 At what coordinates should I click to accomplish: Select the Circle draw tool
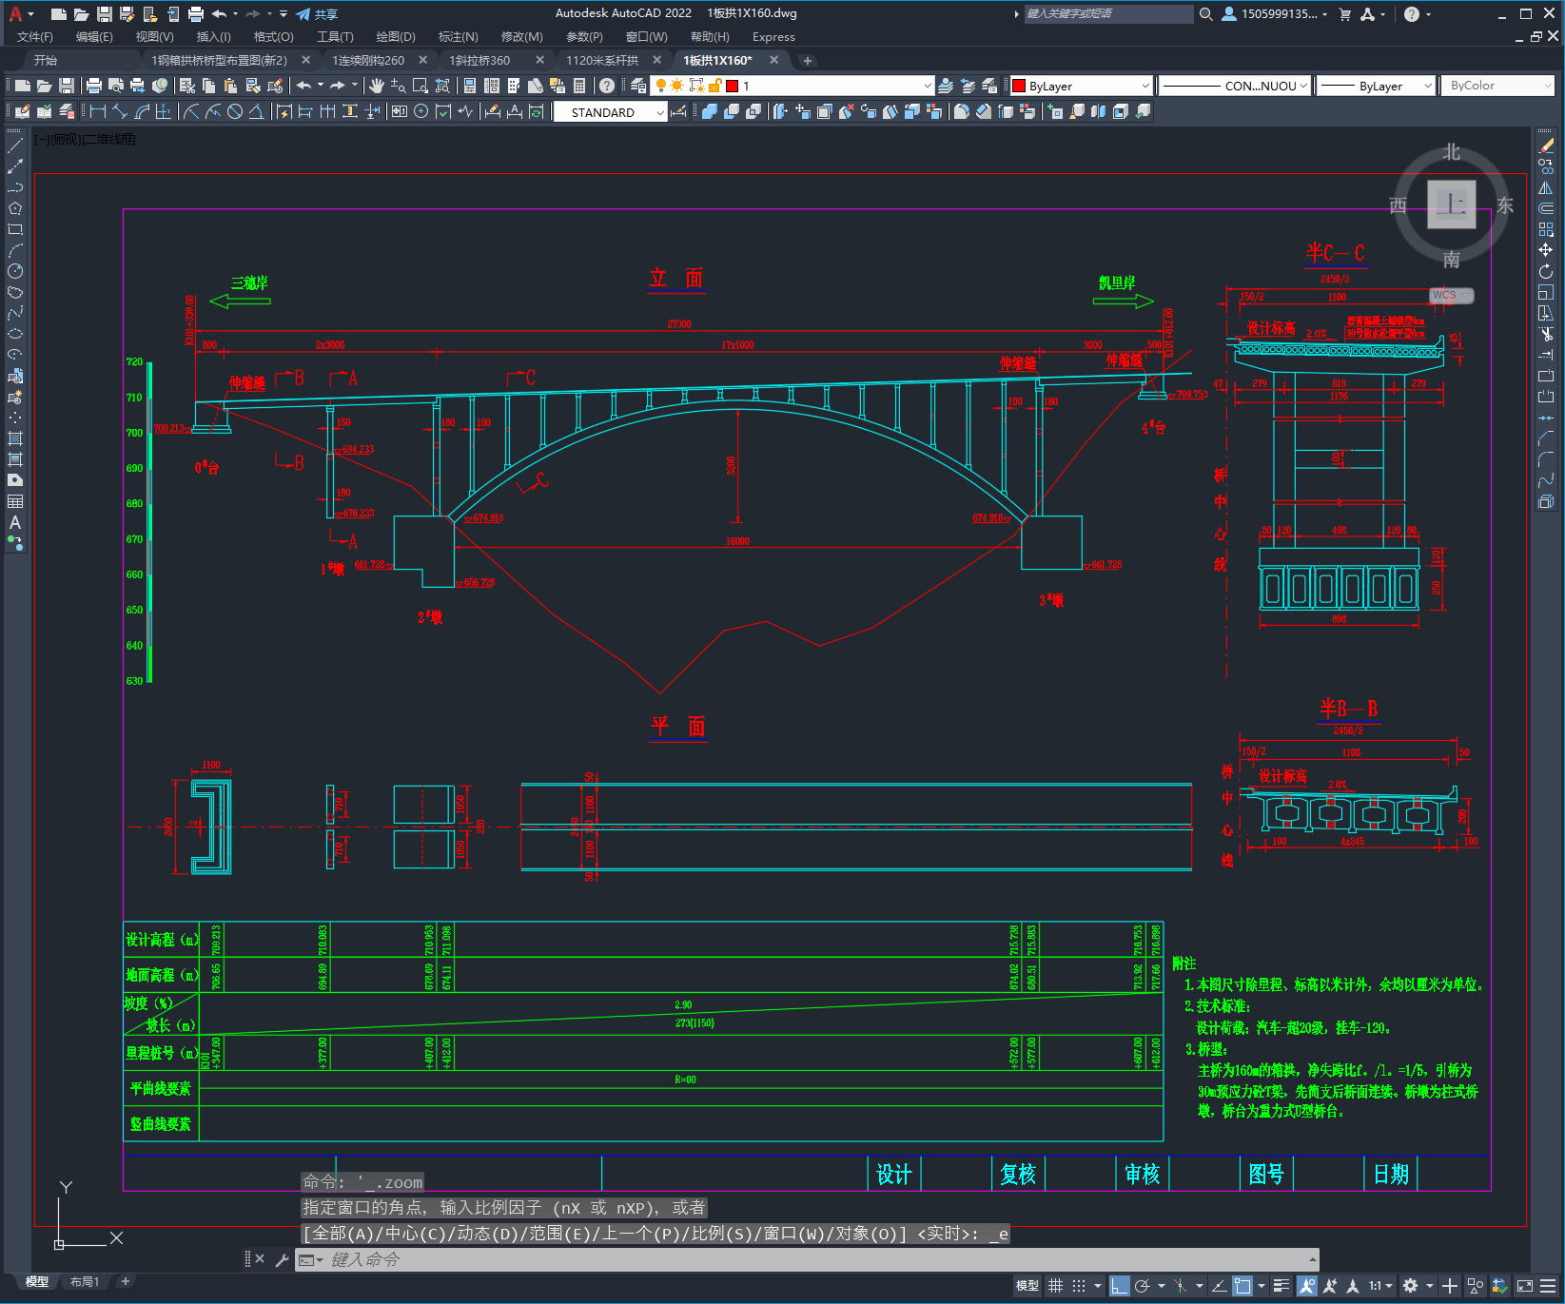[15, 271]
